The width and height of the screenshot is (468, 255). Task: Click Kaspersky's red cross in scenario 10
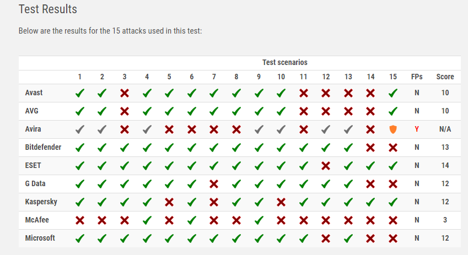point(281,202)
